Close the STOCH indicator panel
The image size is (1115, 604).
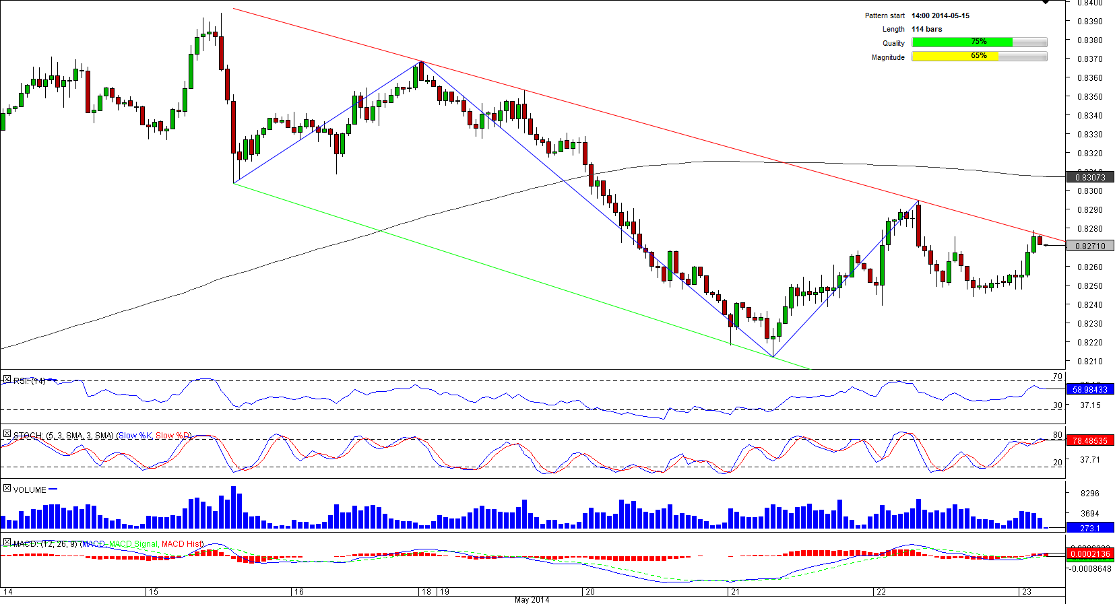7,434
